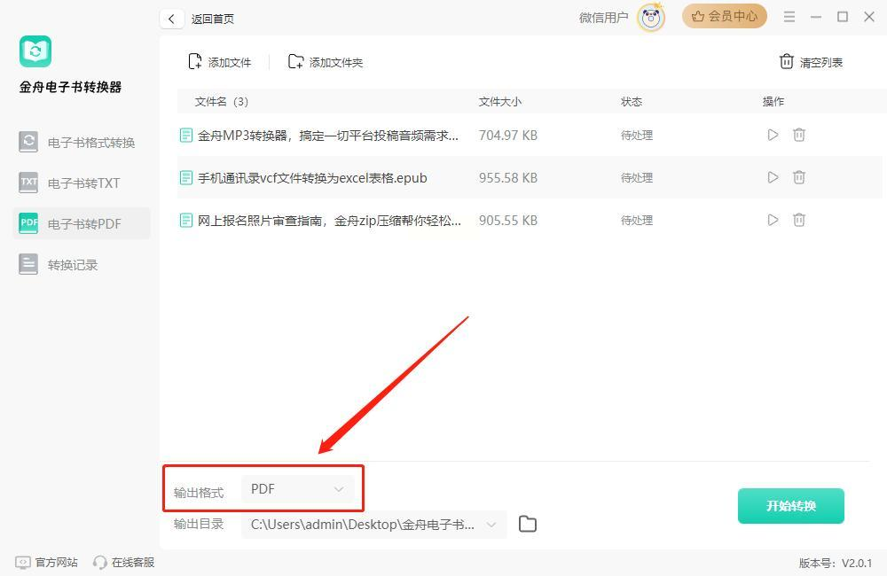Click 待处理 status of 手机通讯录vcf row

click(x=637, y=178)
